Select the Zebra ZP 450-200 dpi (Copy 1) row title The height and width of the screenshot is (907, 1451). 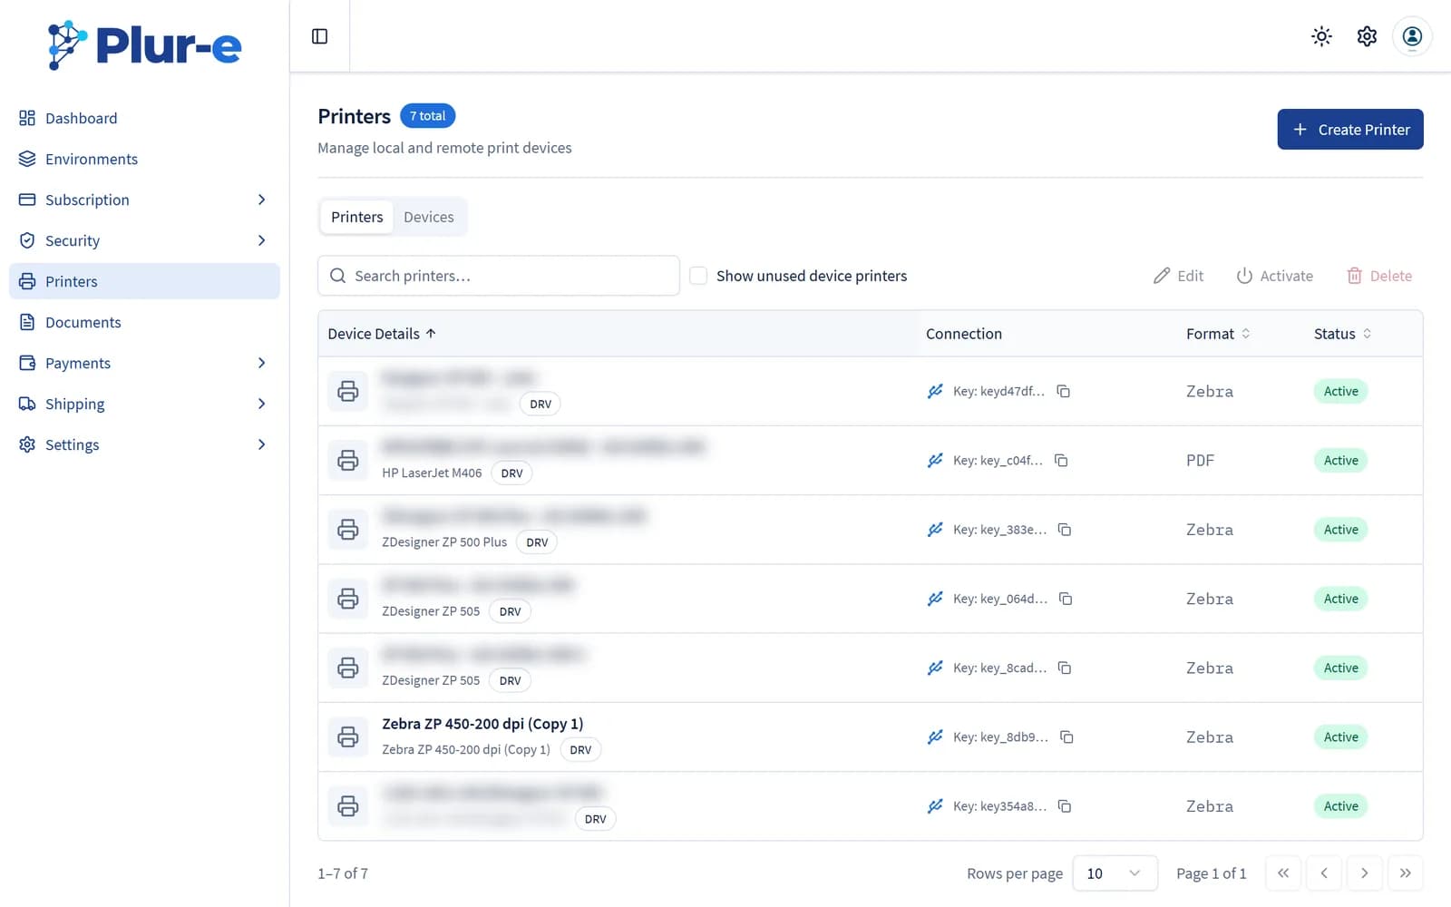pos(482,724)
